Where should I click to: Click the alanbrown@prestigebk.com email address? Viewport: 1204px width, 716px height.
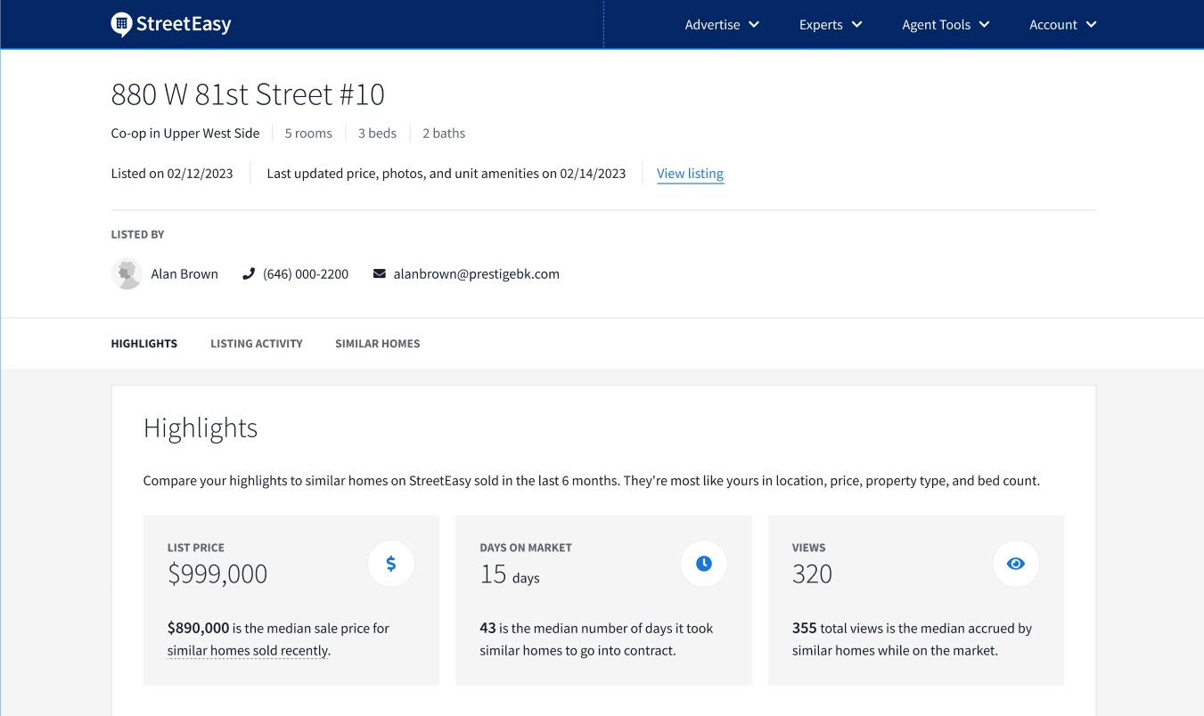[x=477, y=274]
